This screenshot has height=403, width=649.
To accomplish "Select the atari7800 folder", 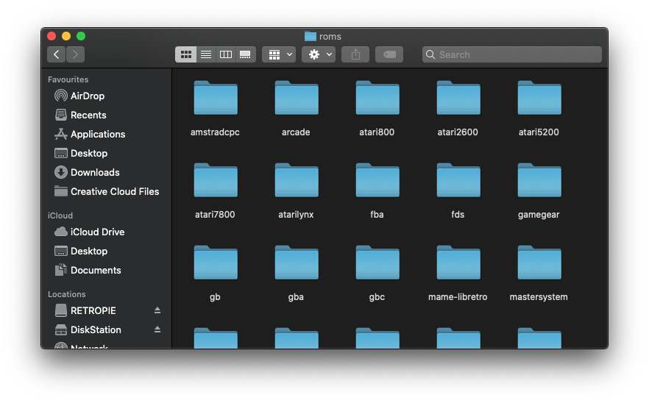I will (215, 181).
